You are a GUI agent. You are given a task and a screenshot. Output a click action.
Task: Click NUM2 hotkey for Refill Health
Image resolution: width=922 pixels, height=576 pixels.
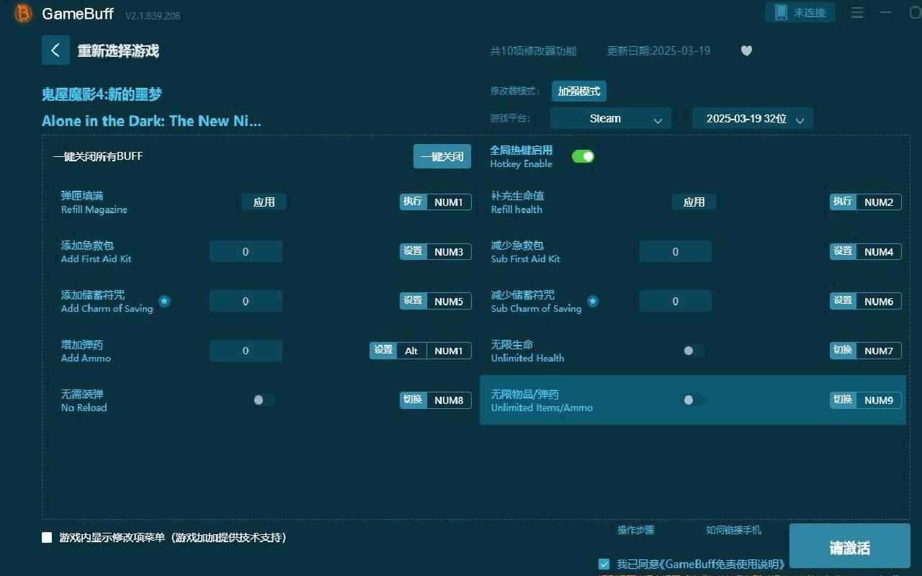click(x=879, y=202)
